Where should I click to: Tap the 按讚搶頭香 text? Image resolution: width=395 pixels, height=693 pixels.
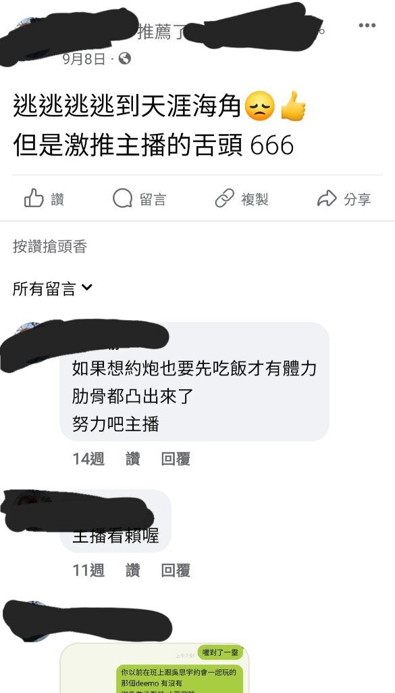[x=50, y=246]
